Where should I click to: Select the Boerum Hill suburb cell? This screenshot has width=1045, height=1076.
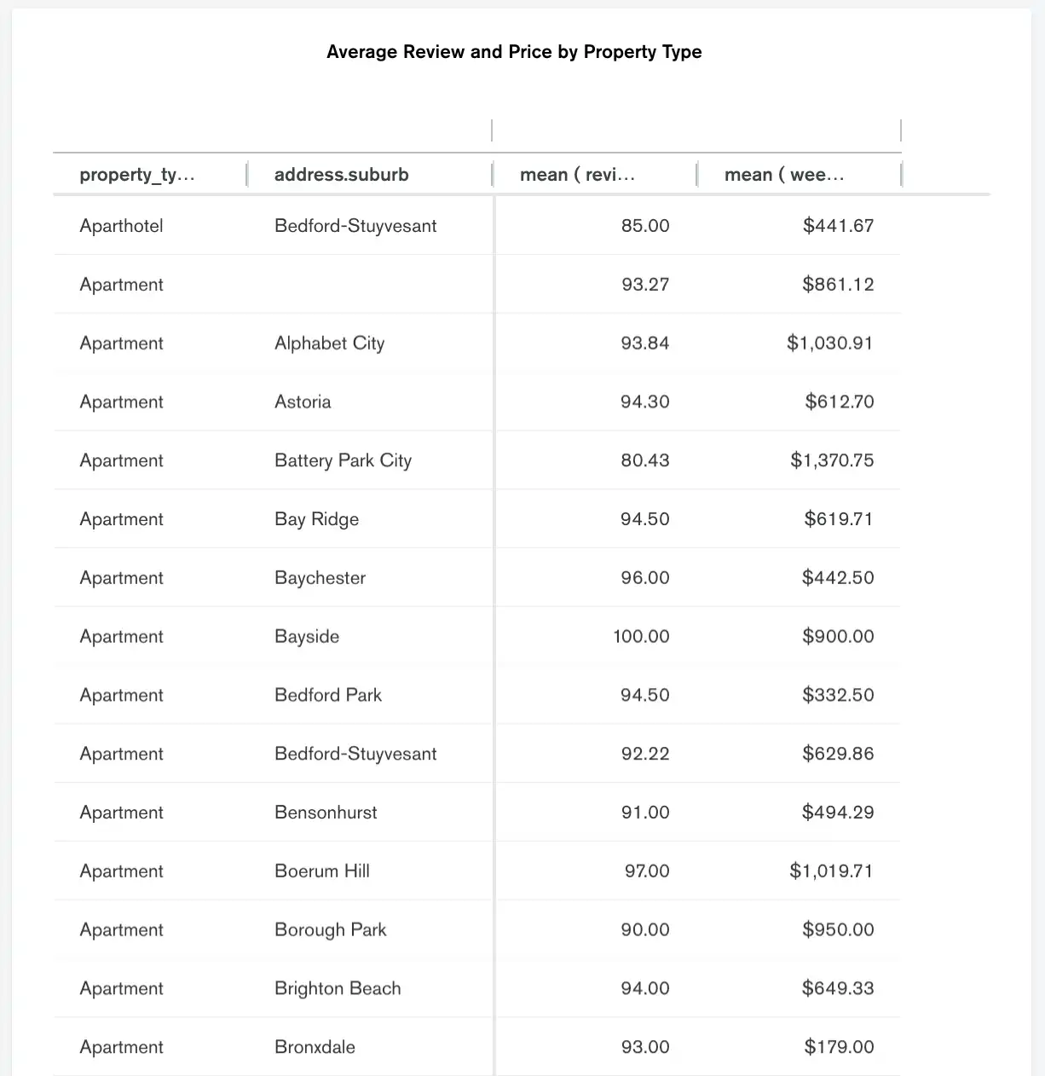pos(321,871)
